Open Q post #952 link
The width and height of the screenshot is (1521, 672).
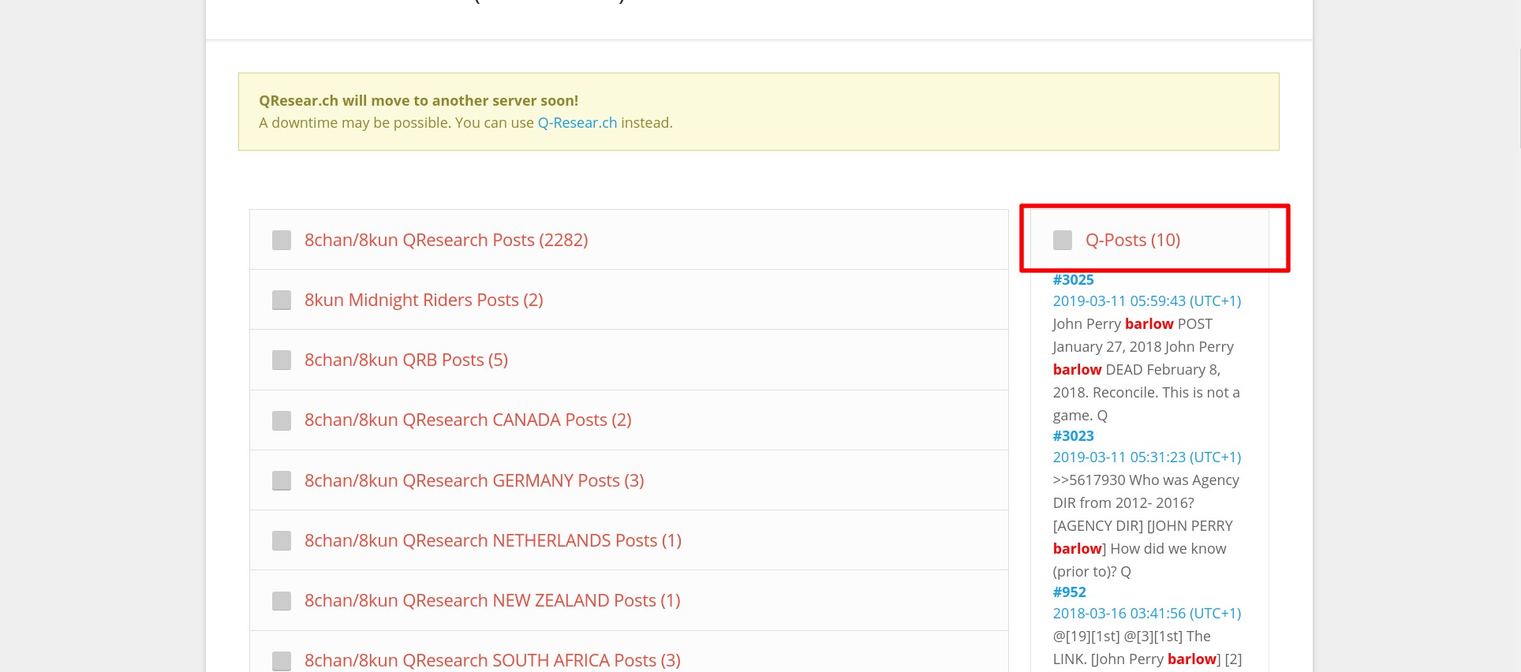click(1070, 592)
